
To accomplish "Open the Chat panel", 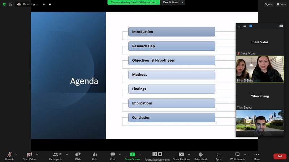I will (x=113, y=154).
